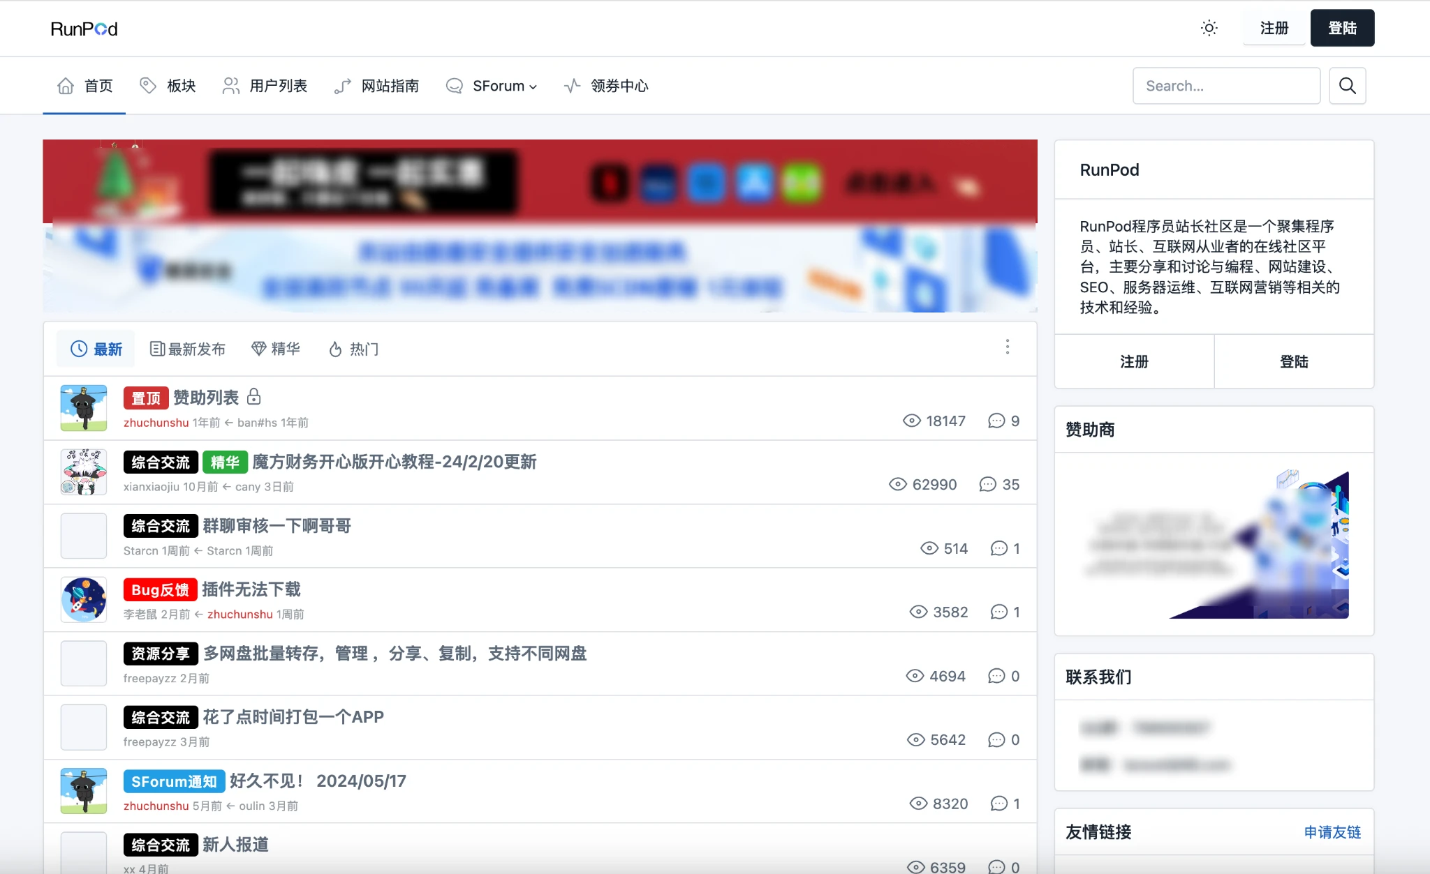Click the 申请友链 link

coord(1332,832)
